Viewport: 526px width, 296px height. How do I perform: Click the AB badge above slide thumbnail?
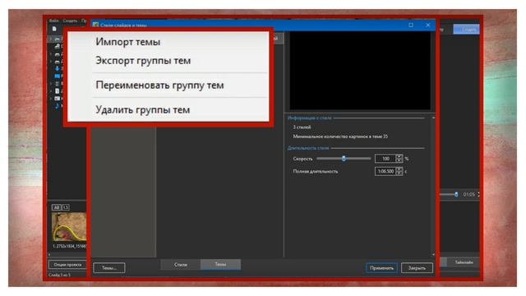[57, 207]
